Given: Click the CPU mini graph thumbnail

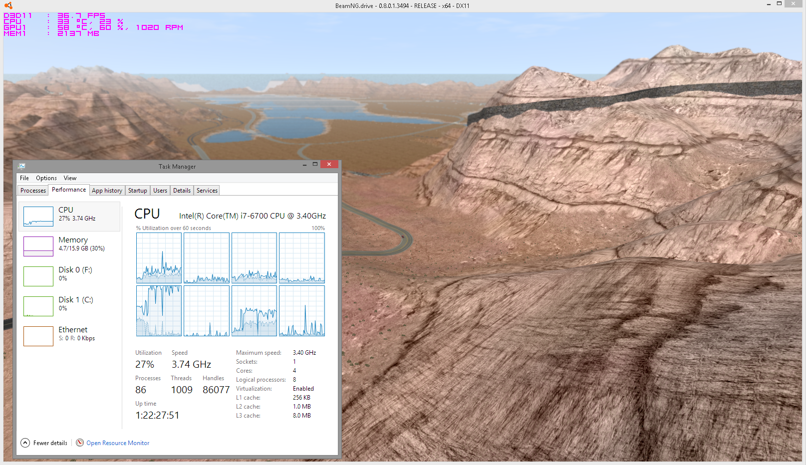Looking at the screenshot, I should click(38, 217).
